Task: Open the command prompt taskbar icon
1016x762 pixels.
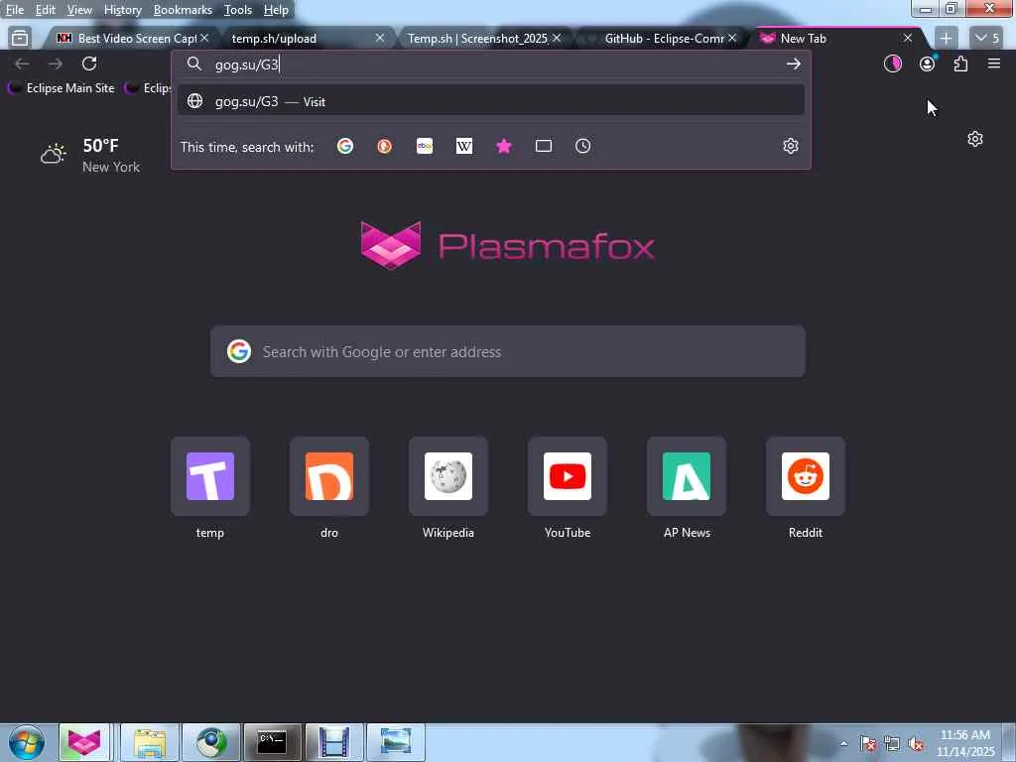Action: click(x=272, y=742)
